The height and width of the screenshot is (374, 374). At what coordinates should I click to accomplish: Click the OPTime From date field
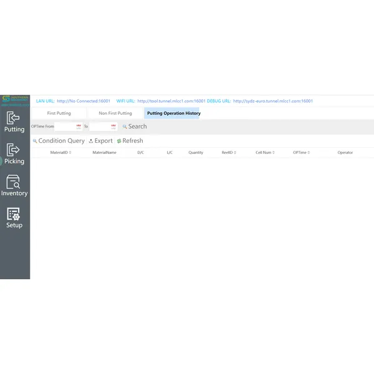click(65, 127)
